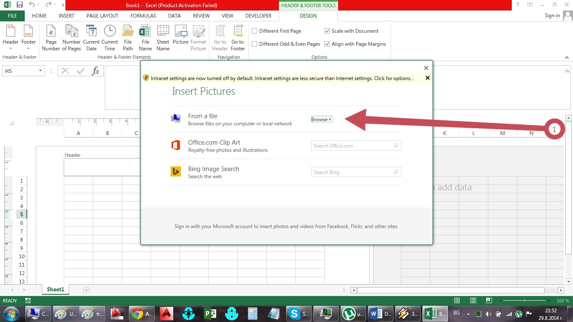
Task: Click the zoom slider handle
Action: tap(525, 301)
